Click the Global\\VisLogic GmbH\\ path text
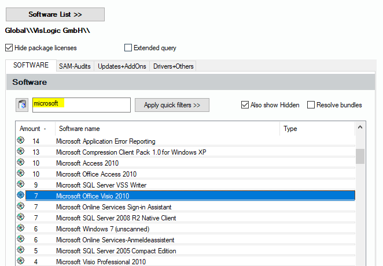Screen dimensions: 383x266 (47, 31)
